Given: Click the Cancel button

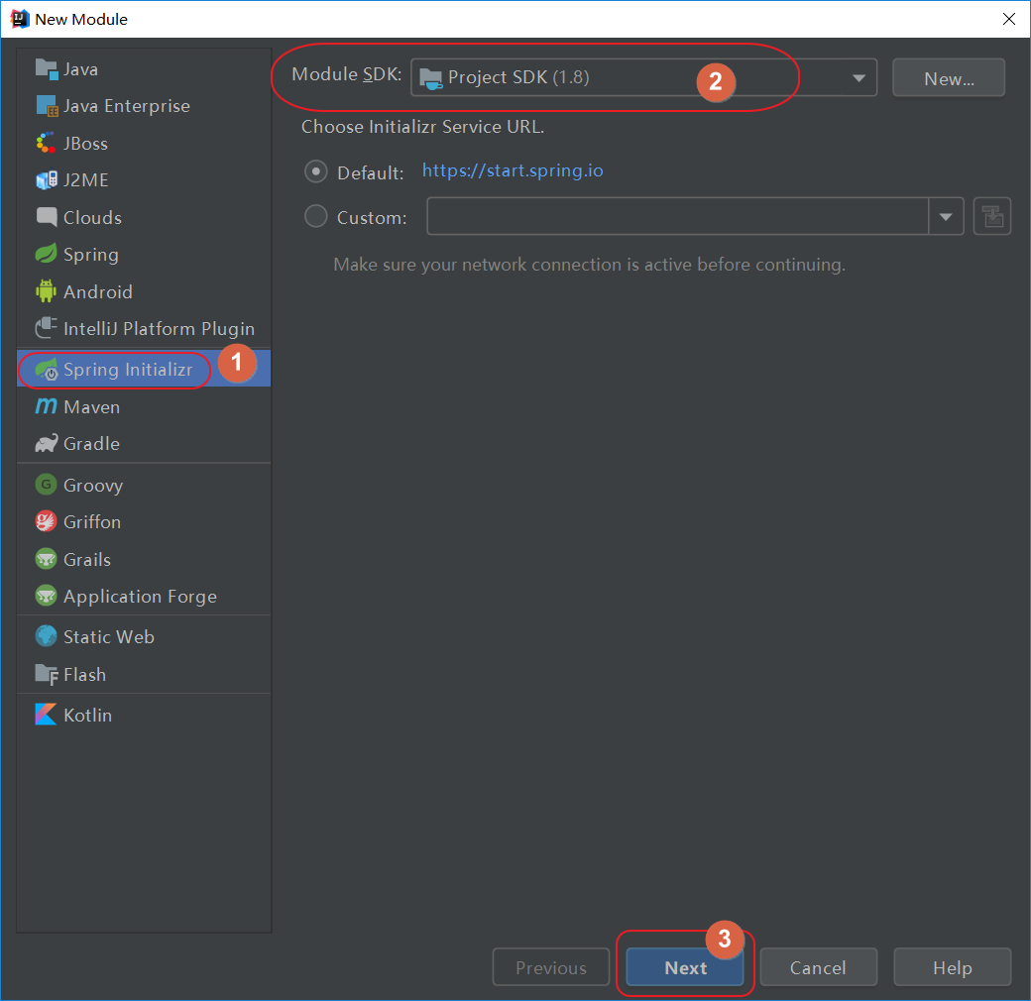Looking at the screenshot, I should coord(818,967).
